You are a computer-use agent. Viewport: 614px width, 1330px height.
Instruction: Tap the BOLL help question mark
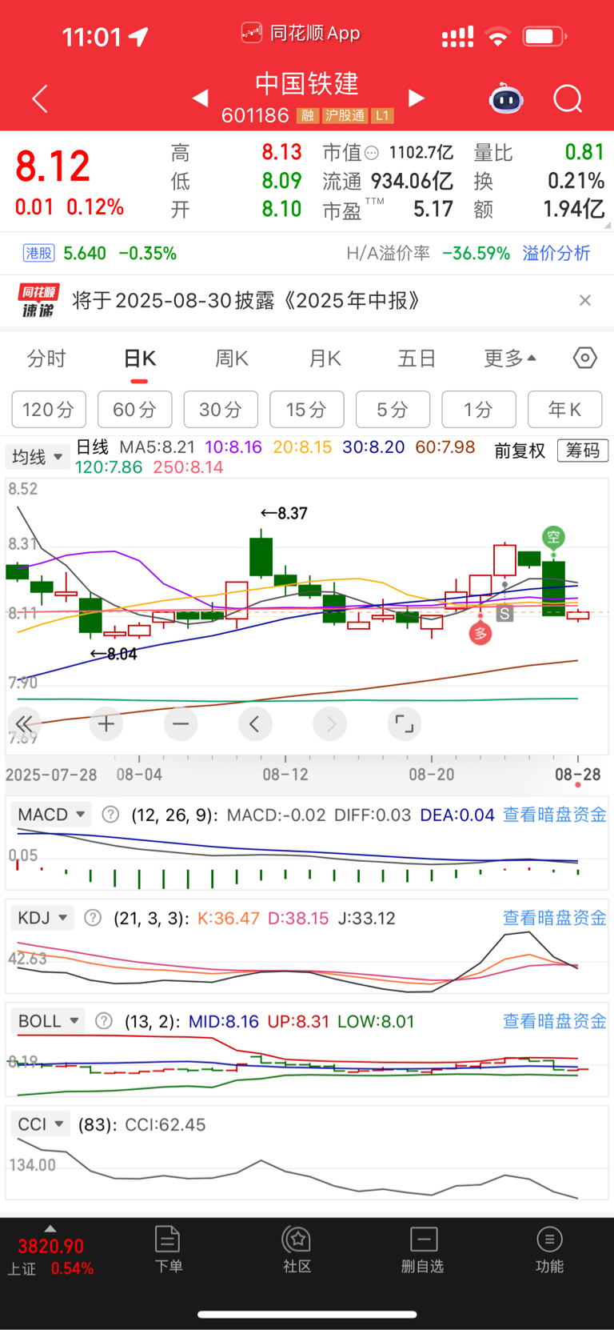click(103, 1021)
